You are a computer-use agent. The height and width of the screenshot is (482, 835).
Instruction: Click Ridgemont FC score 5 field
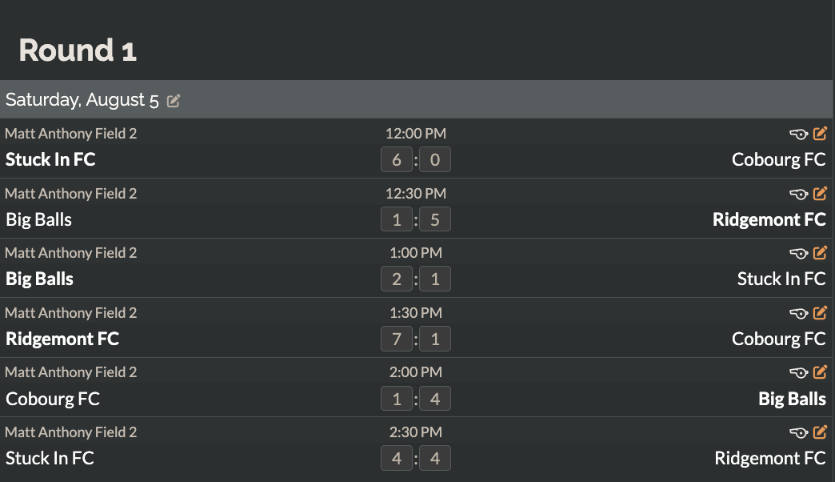[435, 219]
